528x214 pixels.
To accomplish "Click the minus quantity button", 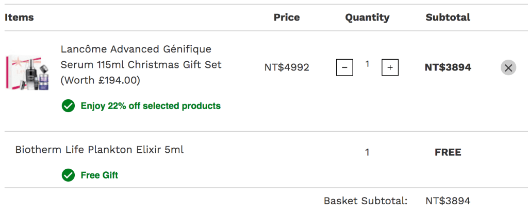I will point(344,67).
